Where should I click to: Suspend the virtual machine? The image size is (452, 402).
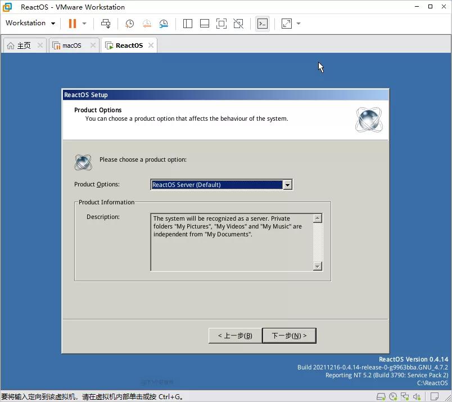click(72, 24)
